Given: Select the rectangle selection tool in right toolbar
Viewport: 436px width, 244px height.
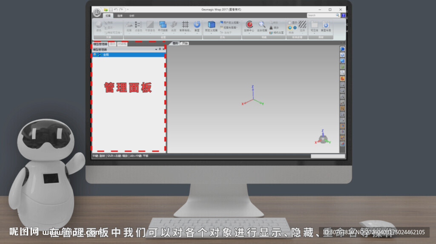Looking at the screenshot, I should pyautogui.click(x=342, y=85).
